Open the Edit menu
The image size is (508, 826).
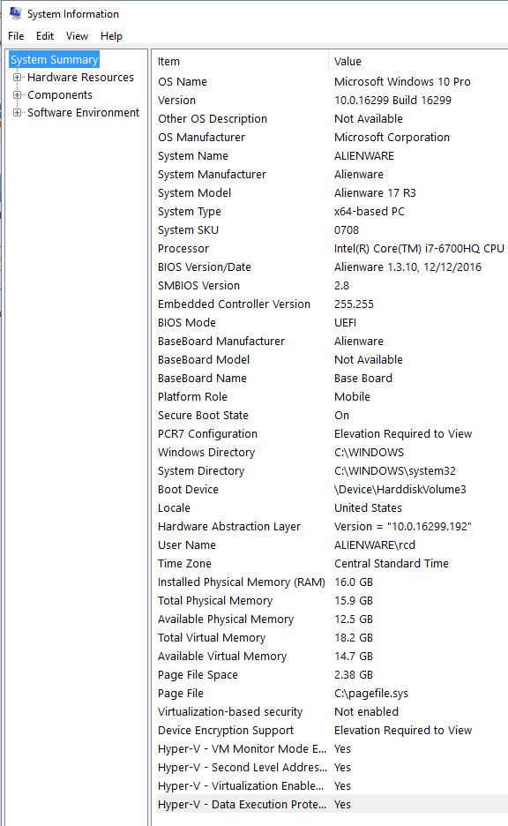point(45,36)
